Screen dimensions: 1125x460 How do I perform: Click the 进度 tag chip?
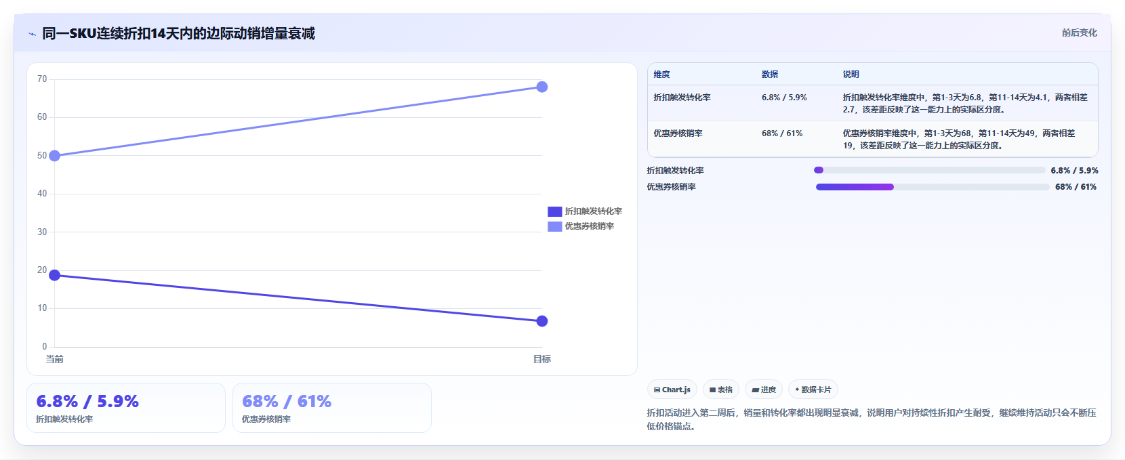[x=764, y=390]
